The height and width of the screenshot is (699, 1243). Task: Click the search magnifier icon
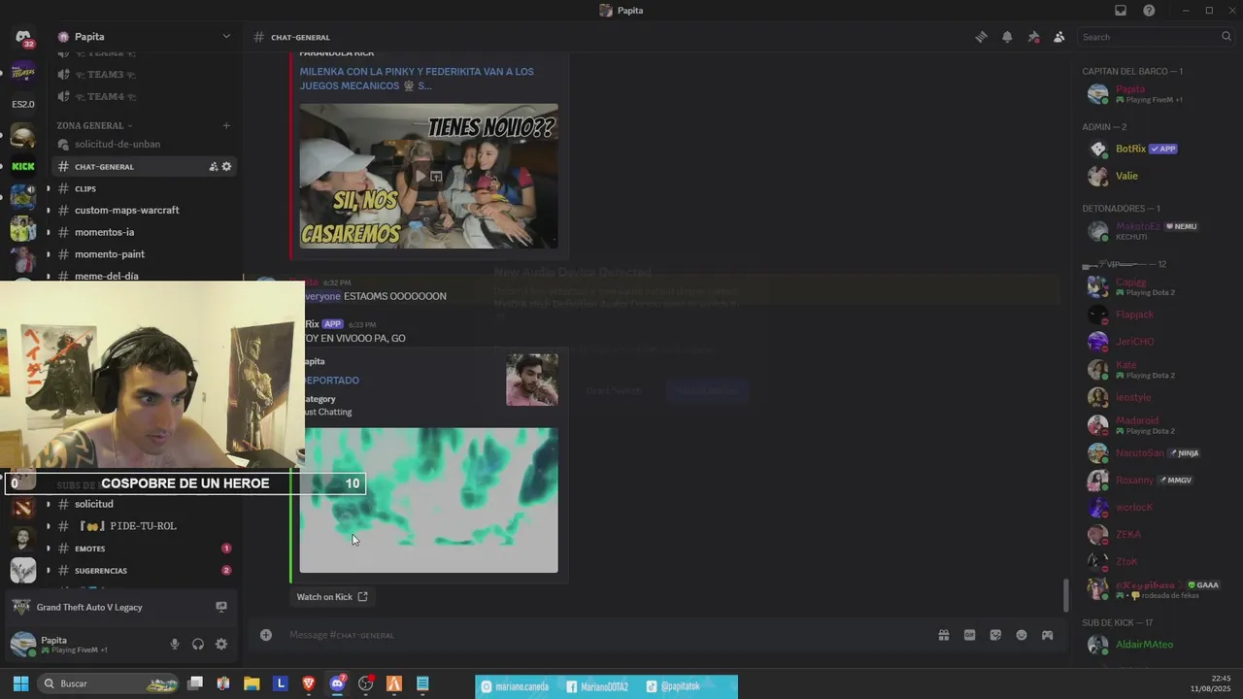tap(1226, 37)
